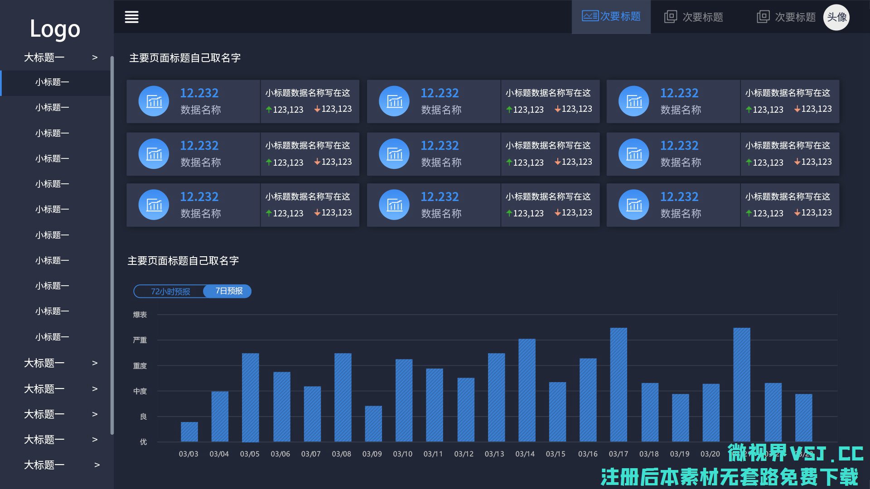This screenshot has height=489, width=870.
Task: Click the 12.232 value in first card
Action: 199,93
